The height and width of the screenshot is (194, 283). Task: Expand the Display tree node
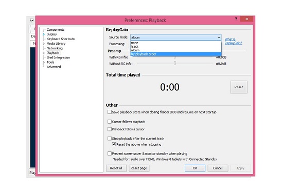44,34
